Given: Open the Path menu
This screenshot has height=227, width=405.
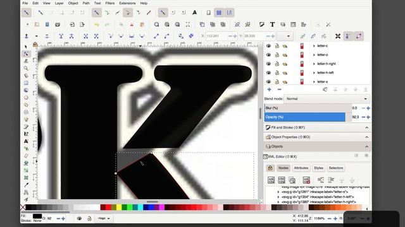Looking at the screenshot, I should (86, 3).
